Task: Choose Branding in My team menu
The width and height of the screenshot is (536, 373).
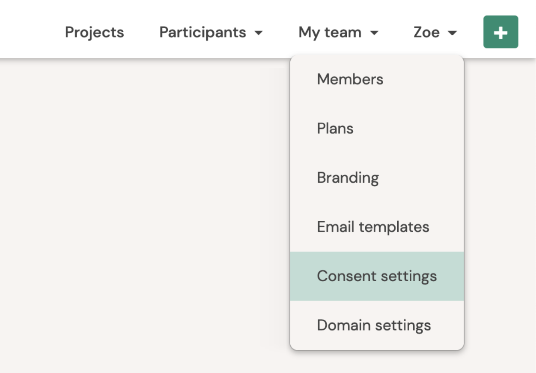Action: (x=348, y=178)
